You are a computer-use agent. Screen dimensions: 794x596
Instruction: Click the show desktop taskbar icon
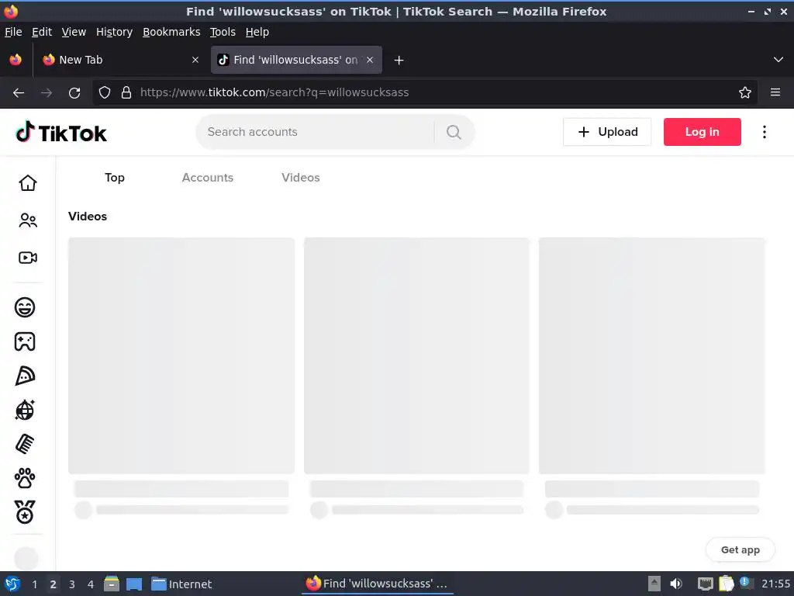click(134, 584)
